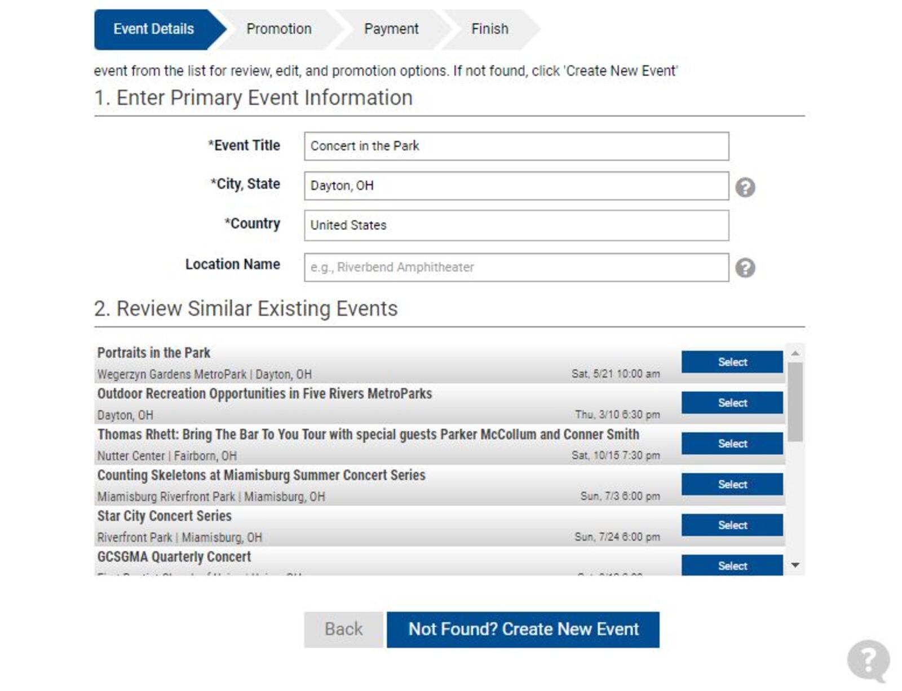Click Not Found? Create New Event
902x691 pixels.
tap(523, 629)
